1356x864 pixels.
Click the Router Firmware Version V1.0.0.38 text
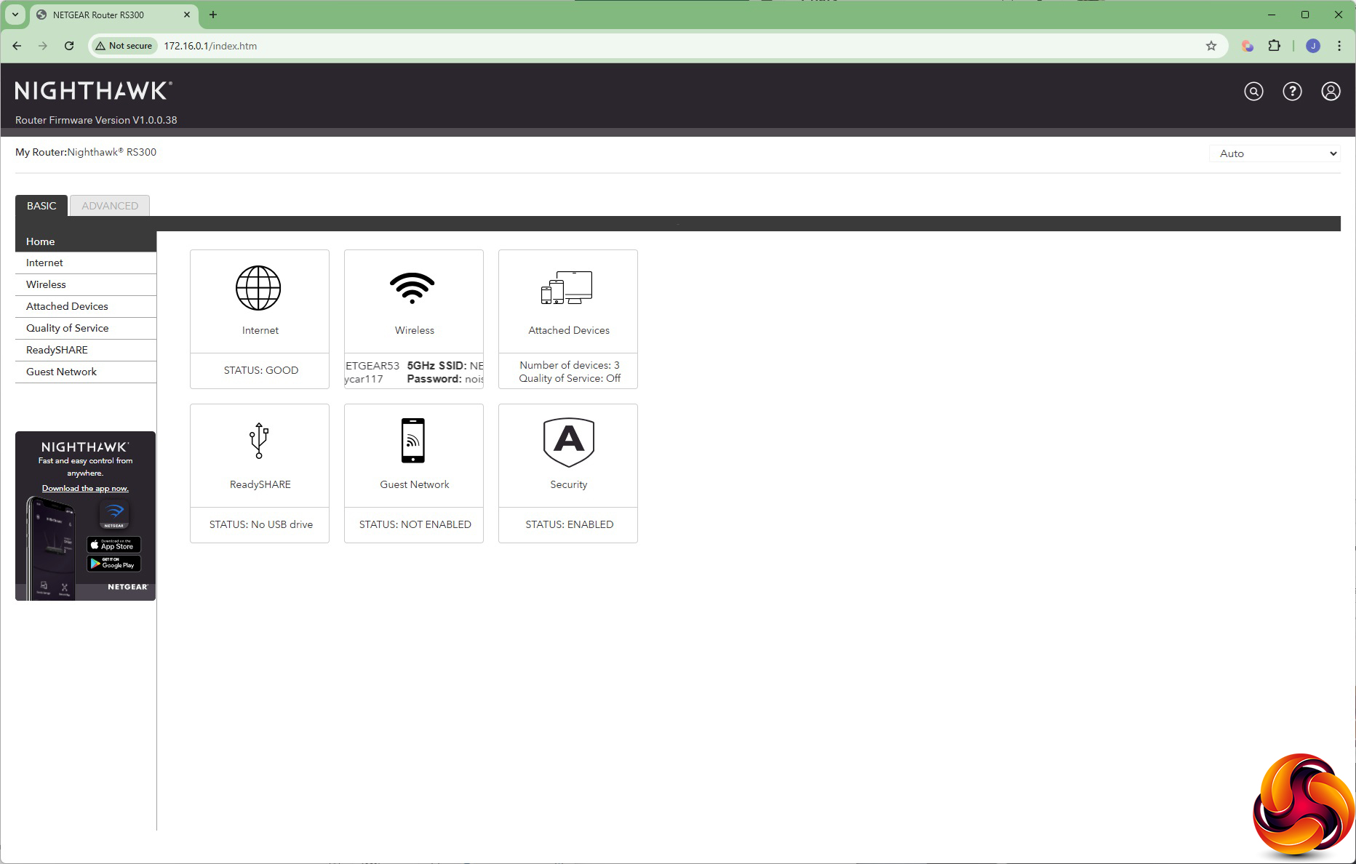pos(96,121)
